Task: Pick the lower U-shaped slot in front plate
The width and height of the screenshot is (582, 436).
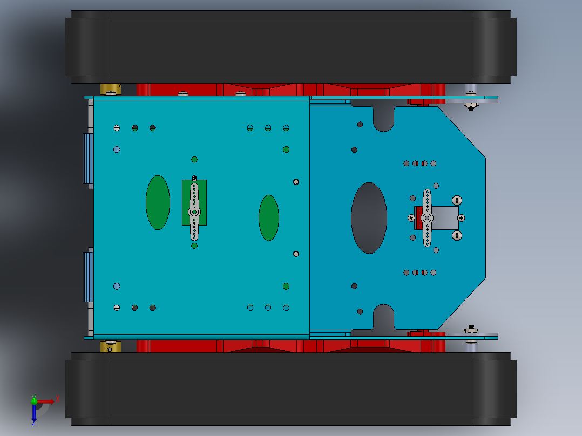Action: [383, 317]
